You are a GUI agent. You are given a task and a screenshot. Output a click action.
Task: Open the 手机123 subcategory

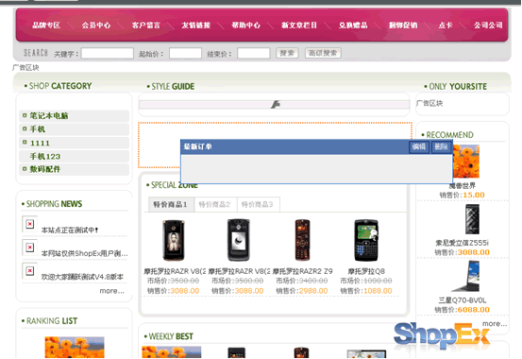(x=45, y=156)
